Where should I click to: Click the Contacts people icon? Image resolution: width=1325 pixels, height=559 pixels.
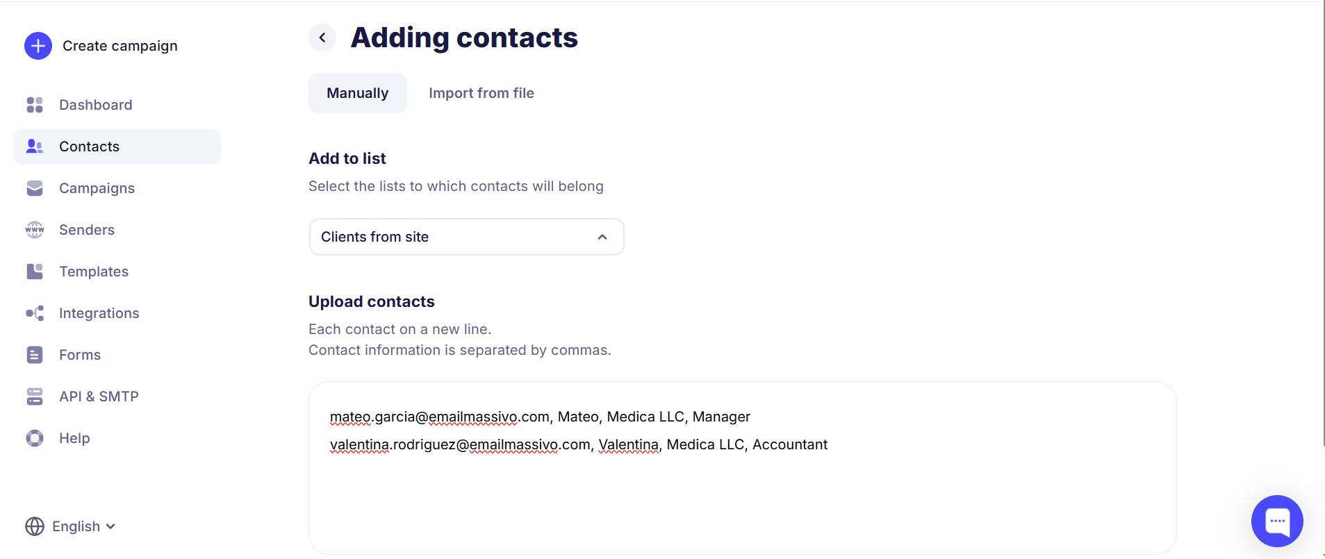pyautogui.click(x=35, y=147)
